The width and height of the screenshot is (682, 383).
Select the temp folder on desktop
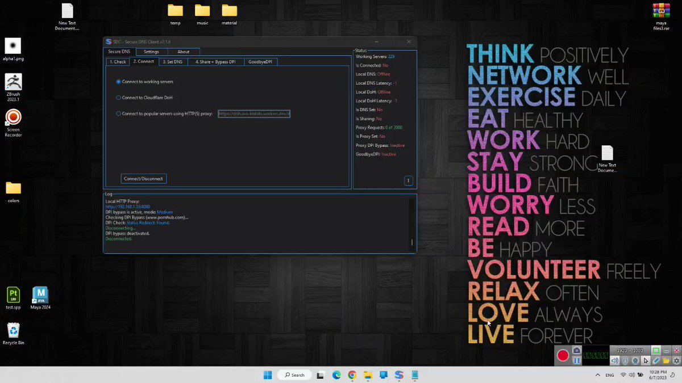175,15
